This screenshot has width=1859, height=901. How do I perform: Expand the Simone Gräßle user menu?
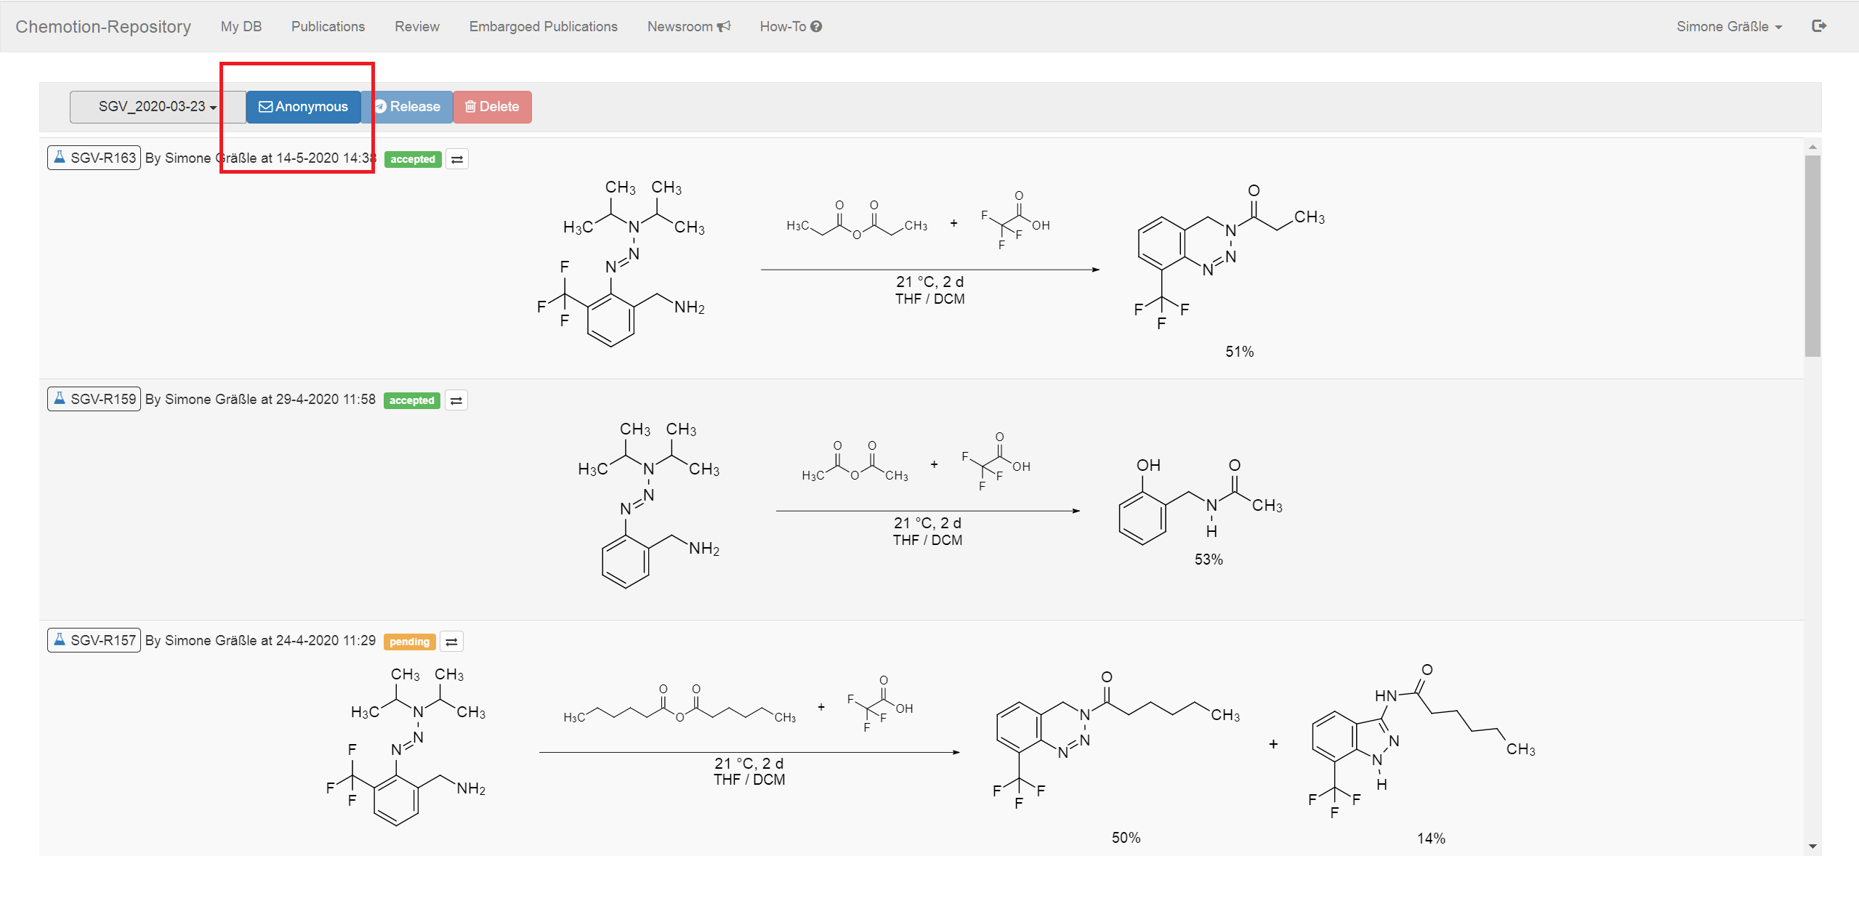click(x=1728, y=26)
